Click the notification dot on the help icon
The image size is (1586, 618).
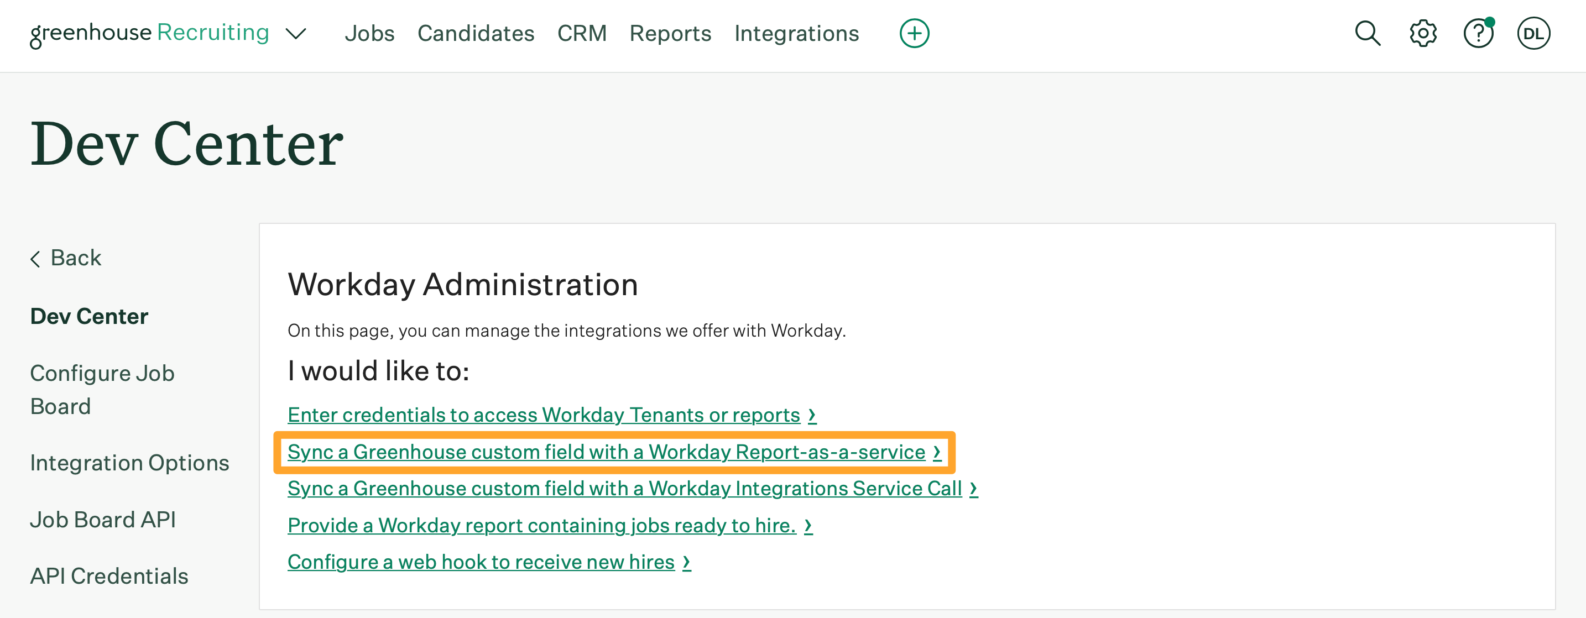[x=1490, y=22]
